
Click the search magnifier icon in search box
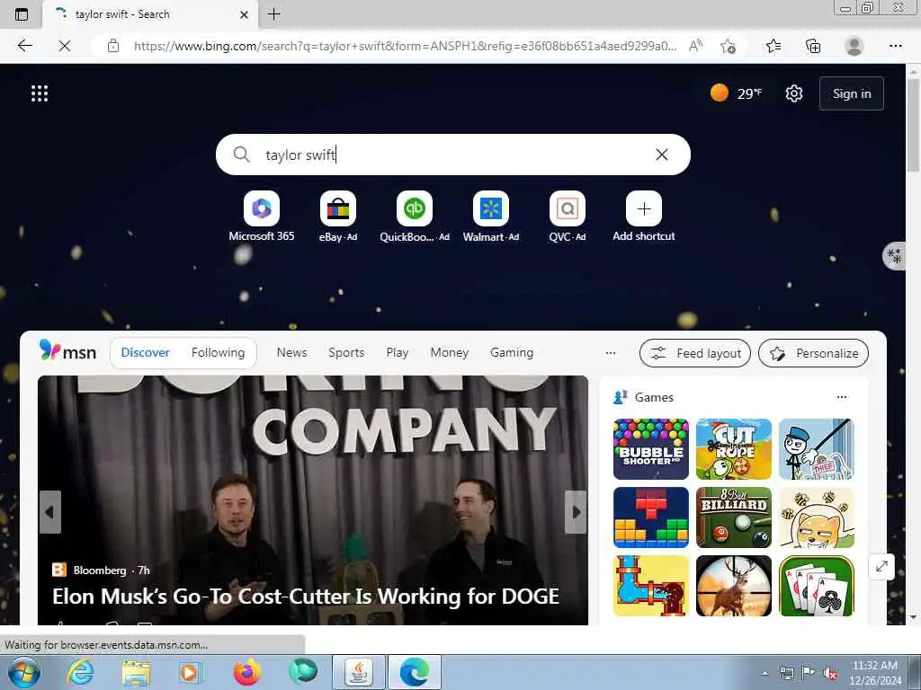tap(241, 155)
